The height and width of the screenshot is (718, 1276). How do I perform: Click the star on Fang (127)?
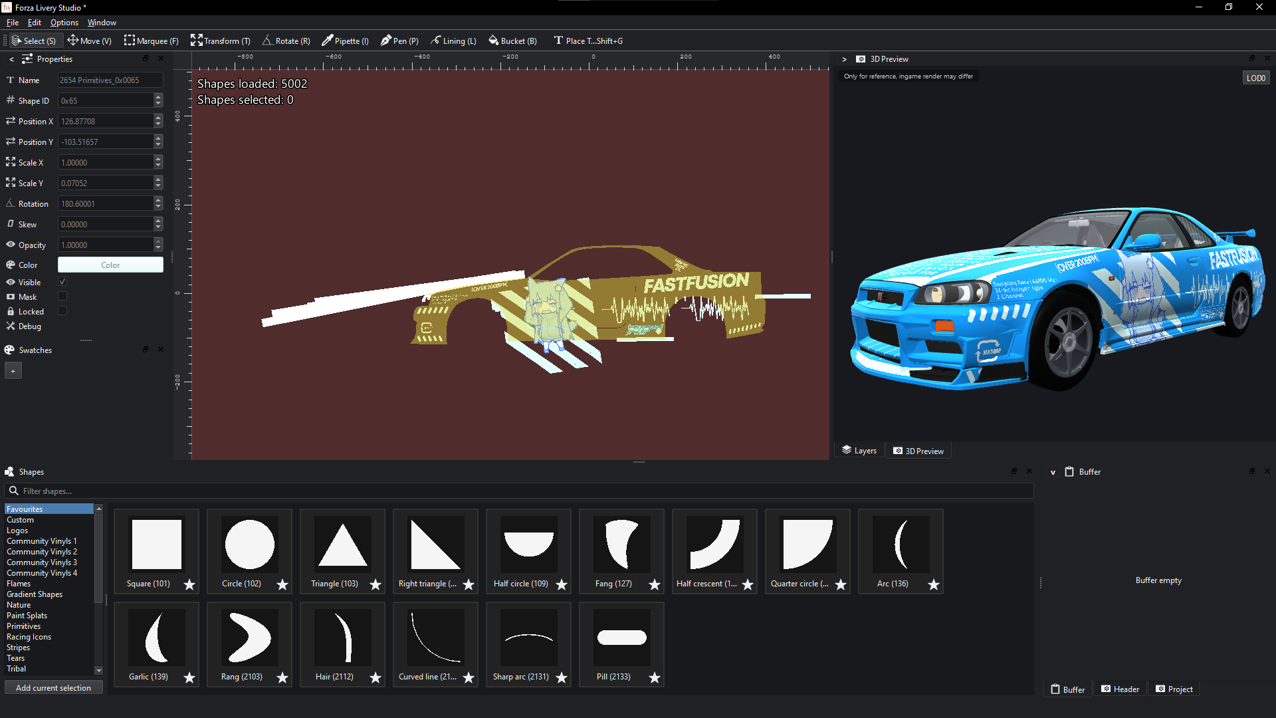(x=655, y=584)
